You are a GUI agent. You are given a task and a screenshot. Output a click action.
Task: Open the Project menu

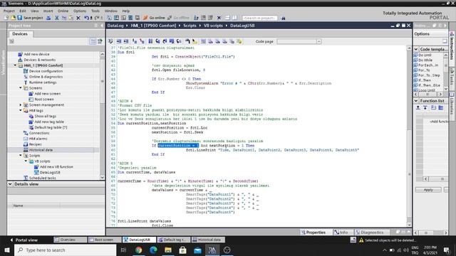click(x=9, y=11)
